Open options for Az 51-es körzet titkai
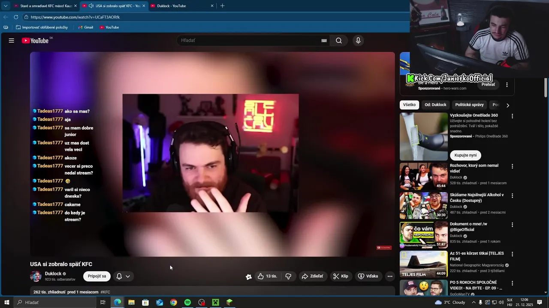Screen dimensions: 549x308 (512, 254)
